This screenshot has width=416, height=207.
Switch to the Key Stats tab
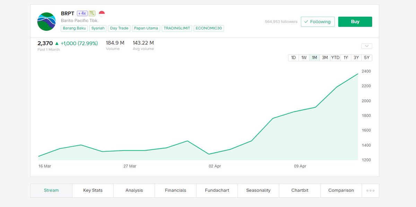(x=93, y=190)
